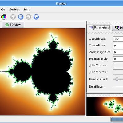The image size is (123, 123).
Task: Click the greyed-out up arrow button
Action: coord(13,17)
